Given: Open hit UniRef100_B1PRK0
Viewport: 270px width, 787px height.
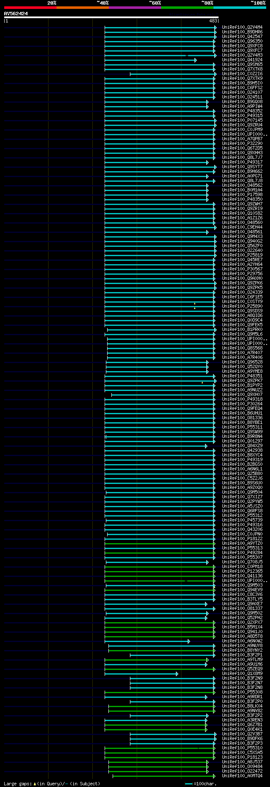Looking at the screenshot, I should 242,330.
